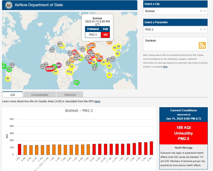
Task: Select the purple 270 AQI map marker
Action: (59, 65)
